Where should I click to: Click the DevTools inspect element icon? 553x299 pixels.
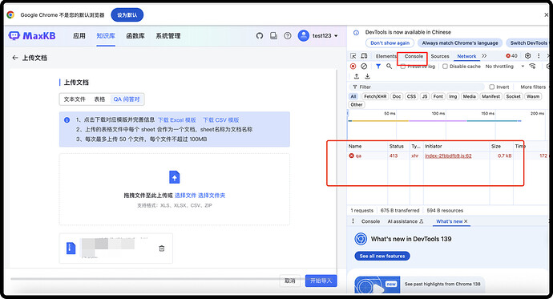353,56
